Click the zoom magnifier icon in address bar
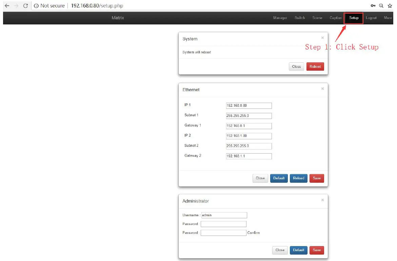 coord(381,5)
